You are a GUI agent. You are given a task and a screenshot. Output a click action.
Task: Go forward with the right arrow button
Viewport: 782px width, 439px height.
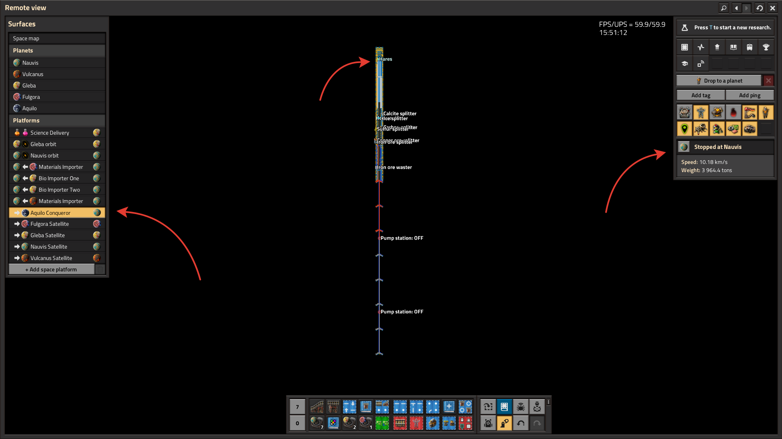(x=747, y=8)
